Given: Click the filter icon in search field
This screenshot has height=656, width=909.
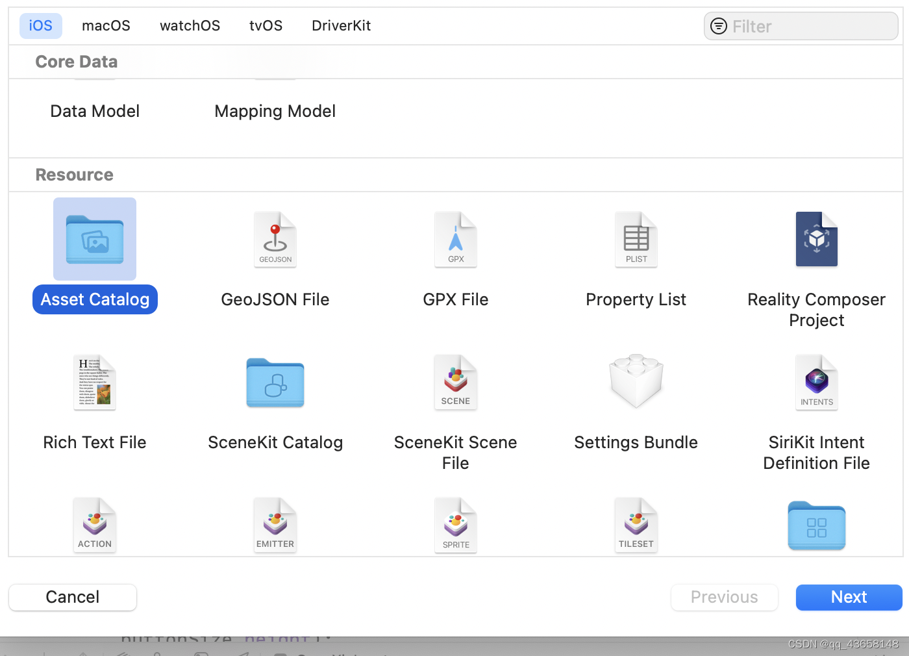Looking at the screenshot, I should click(x=719, y=26).
